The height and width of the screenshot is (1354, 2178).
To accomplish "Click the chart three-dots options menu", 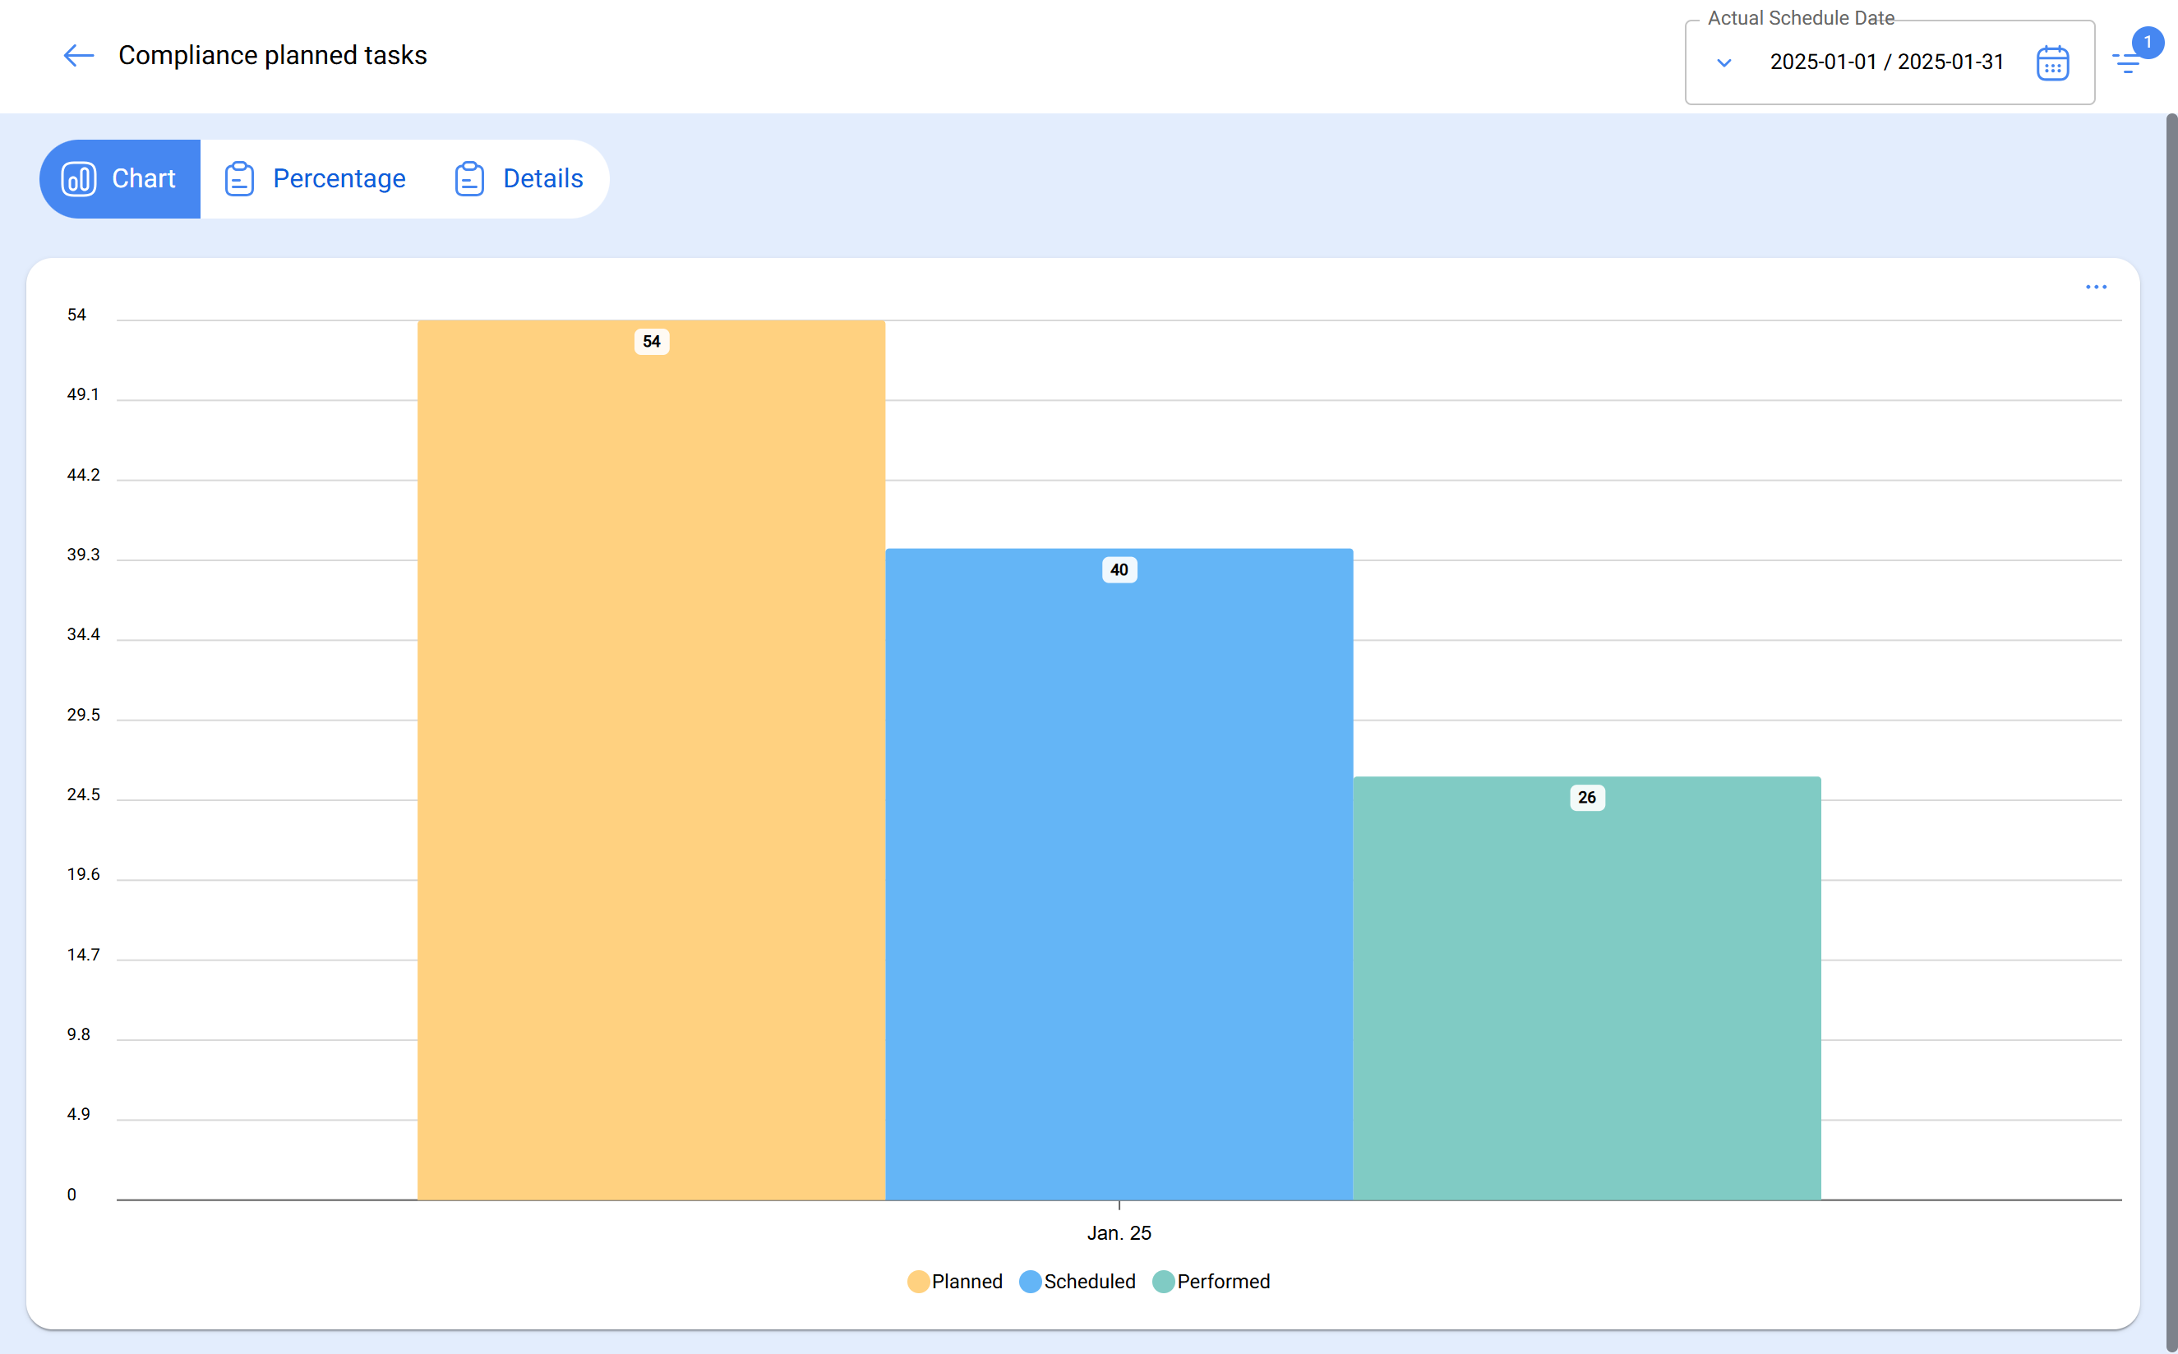I will pyautogui.click(x=2096, y=288).
